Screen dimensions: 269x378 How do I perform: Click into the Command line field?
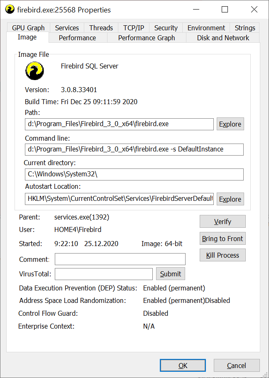coord(134,149)
